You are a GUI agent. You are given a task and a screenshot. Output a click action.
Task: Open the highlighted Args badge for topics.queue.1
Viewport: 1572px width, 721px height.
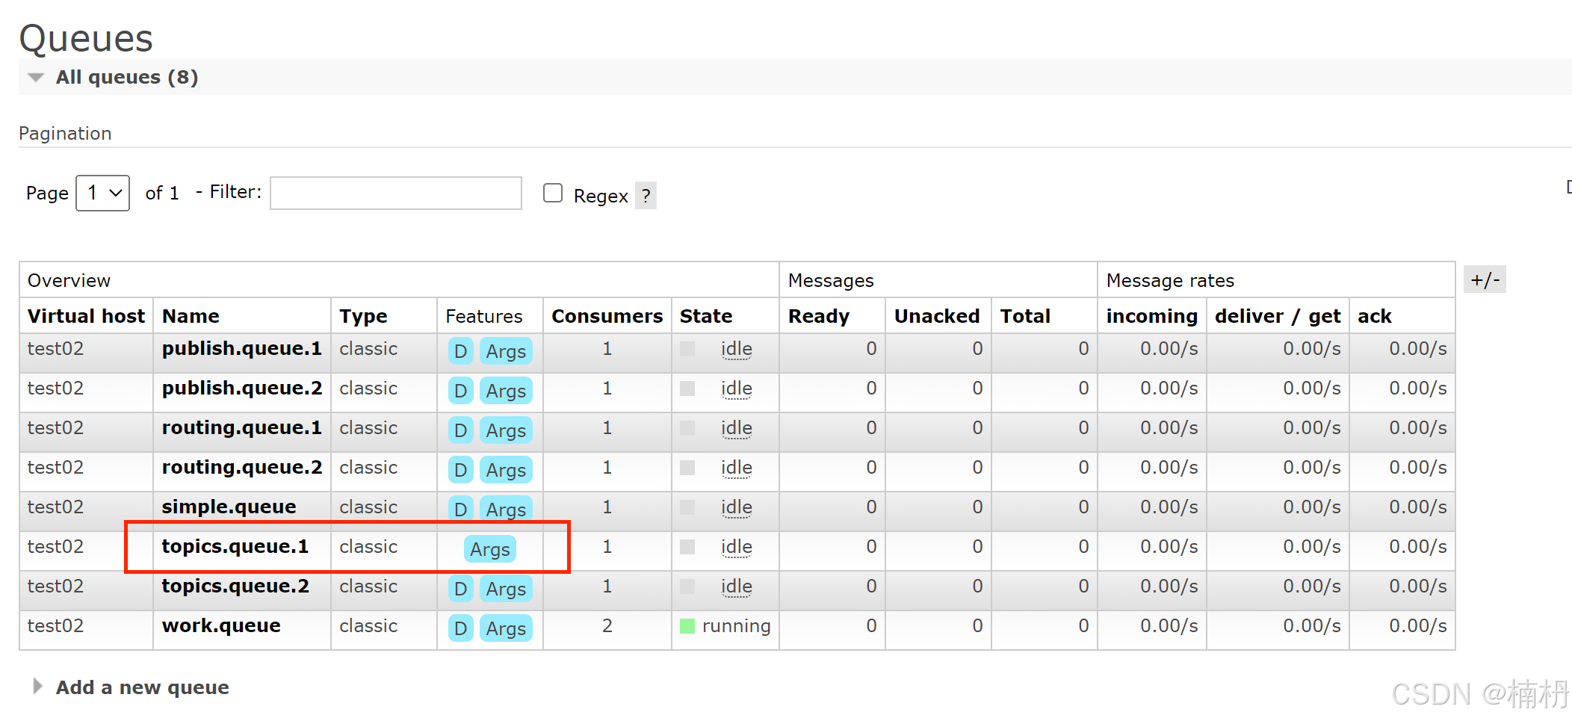point(490,549)
